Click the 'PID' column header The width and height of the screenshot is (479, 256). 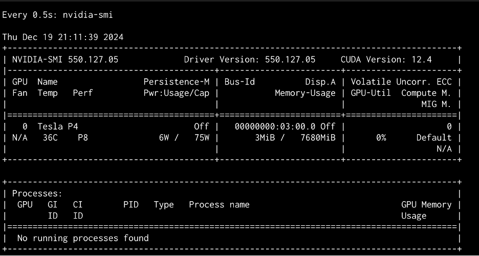click(130, 205)
